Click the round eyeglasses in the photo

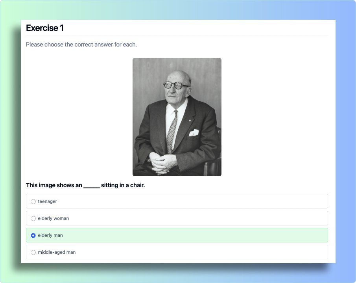tap(175, 85)
